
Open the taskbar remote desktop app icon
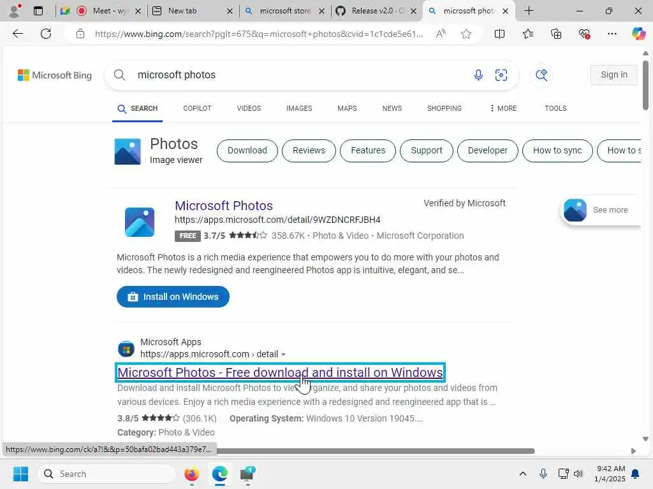[x=248, y=474]
